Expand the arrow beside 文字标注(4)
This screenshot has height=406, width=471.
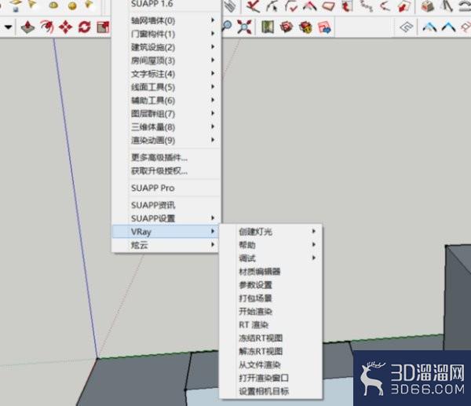pyautogui.click(x=213, y=73)
